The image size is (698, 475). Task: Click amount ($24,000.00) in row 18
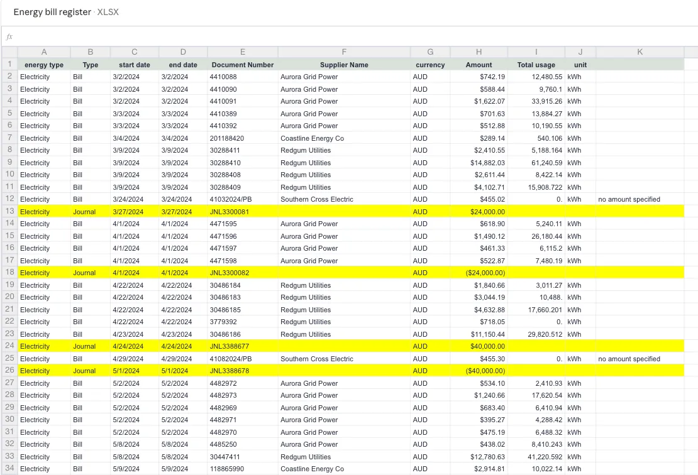(479, 273)
